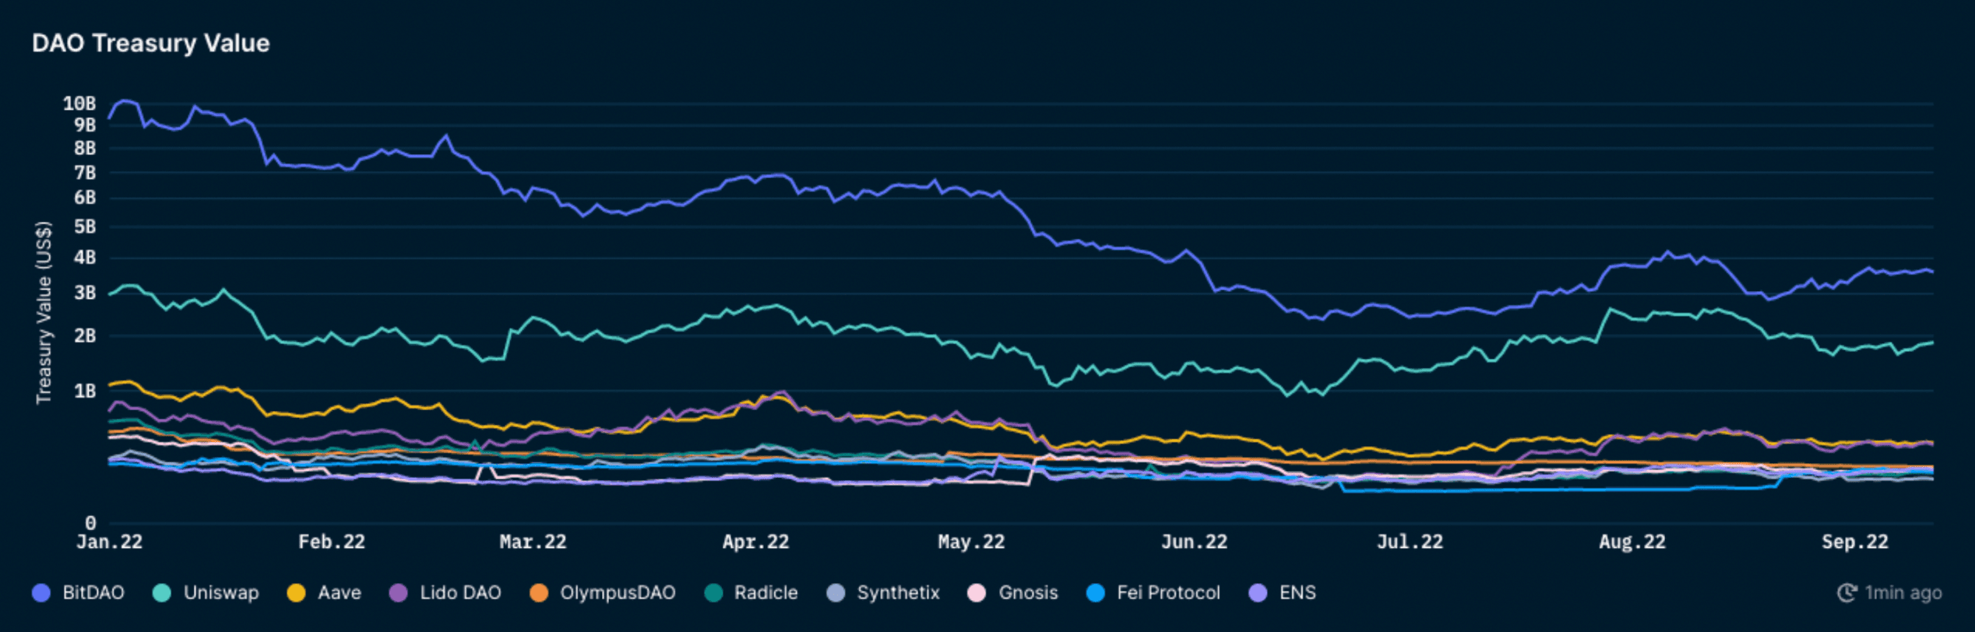Toggle the OlympusDAO series label
This screenshot has height=632, width=1975.
(618, 593)
